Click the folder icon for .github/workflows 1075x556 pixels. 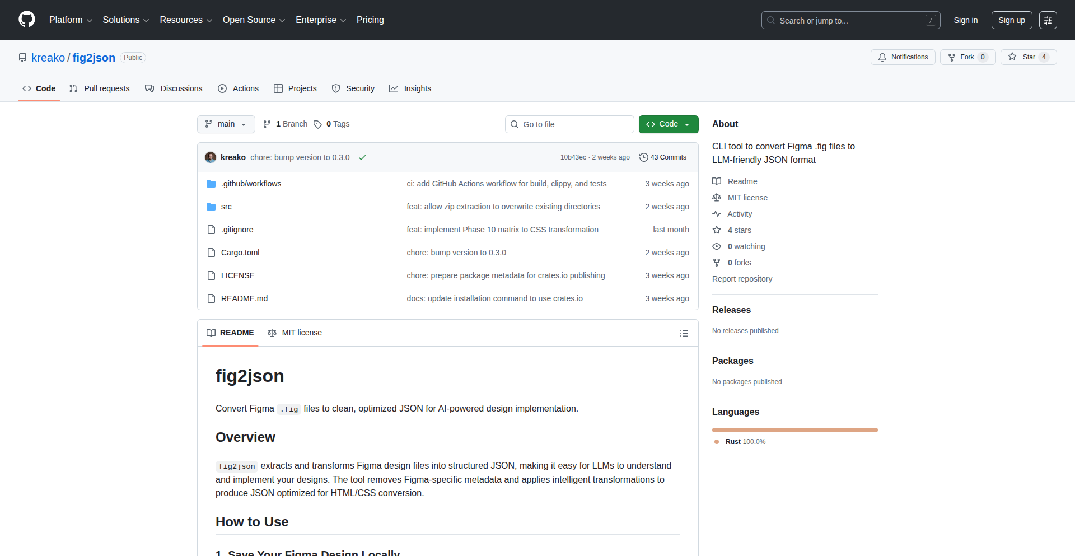211,184
